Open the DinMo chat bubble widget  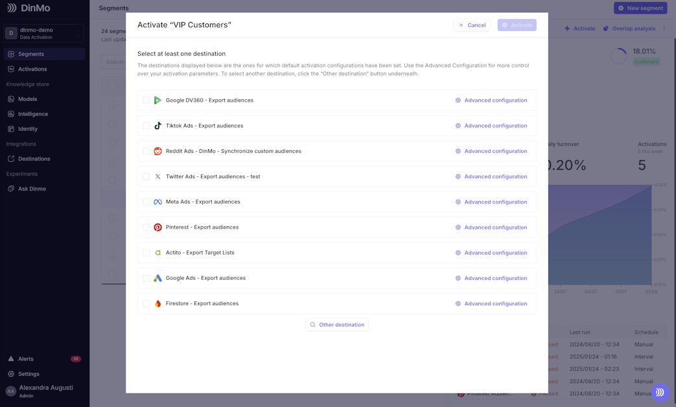tap(660, 392)
